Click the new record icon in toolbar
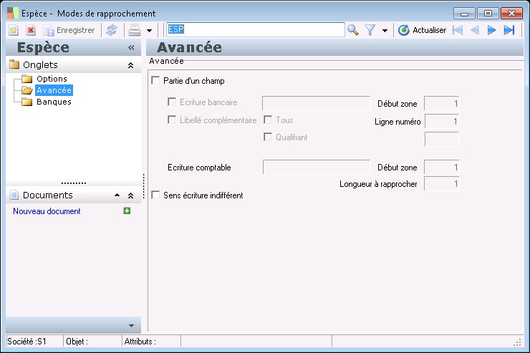Screen dimensions: 530x353 click(x=13, y=30)
